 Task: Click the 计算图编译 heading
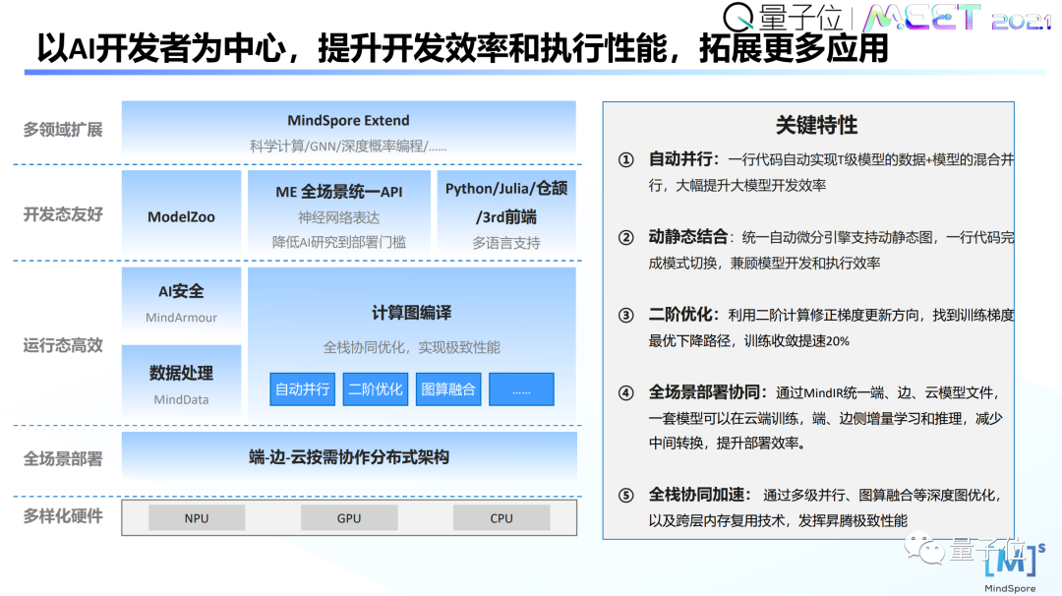click(411, 313)
